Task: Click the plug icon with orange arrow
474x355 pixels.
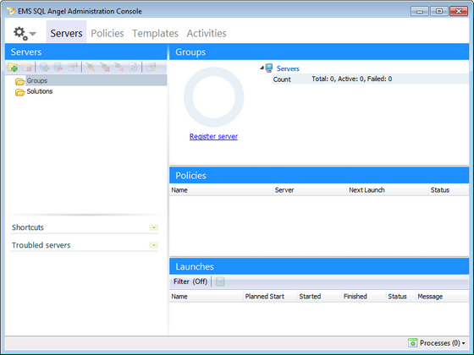Action: 119,67
